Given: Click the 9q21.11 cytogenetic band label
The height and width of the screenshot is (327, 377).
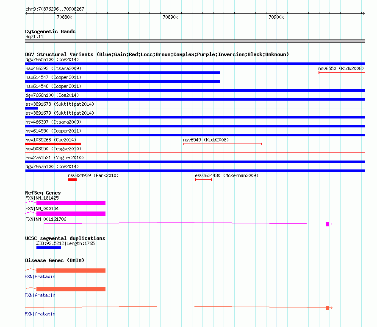Looking at the screenshot, I should pyautogui.click(x=34, y=37).
